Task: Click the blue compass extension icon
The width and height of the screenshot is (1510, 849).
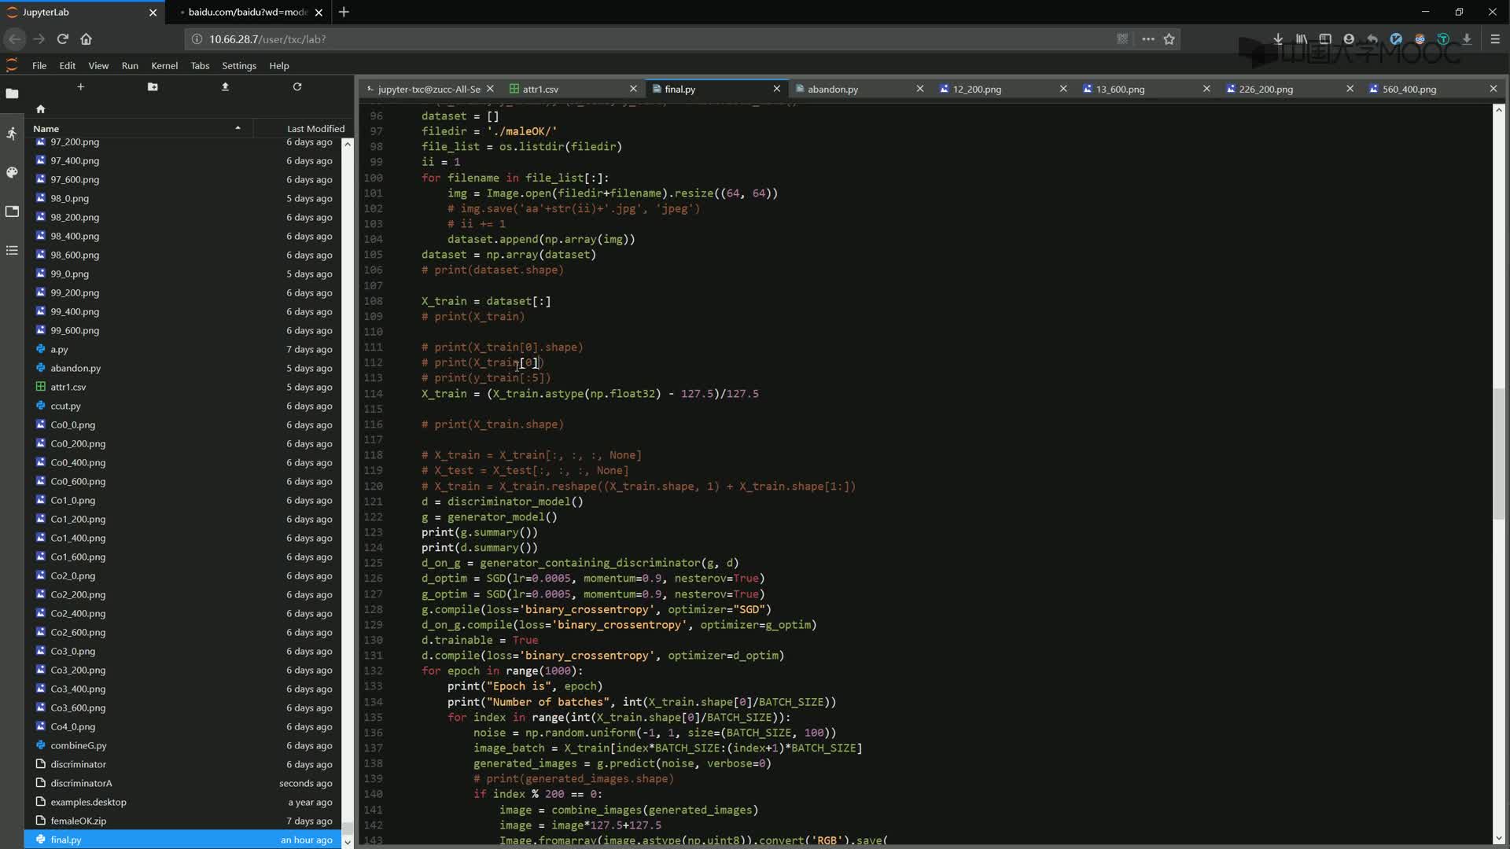Action: [1396, 39]
